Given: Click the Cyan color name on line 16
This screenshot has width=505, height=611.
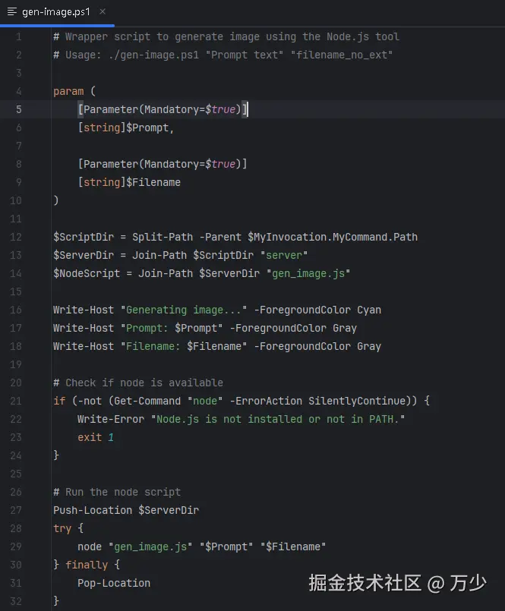Looking at the screenshot, I should pos(369,310).
